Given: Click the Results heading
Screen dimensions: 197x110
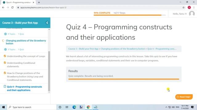Looking at the screenshot, I should 73,71.
